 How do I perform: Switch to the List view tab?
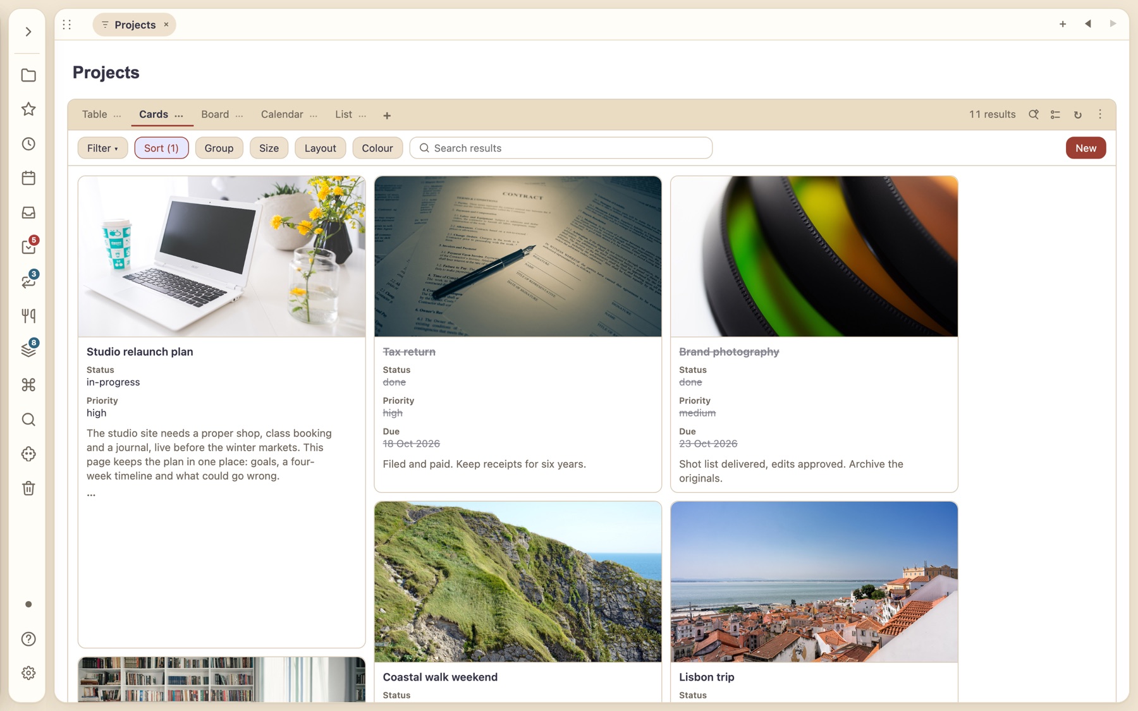click(343, 114)
